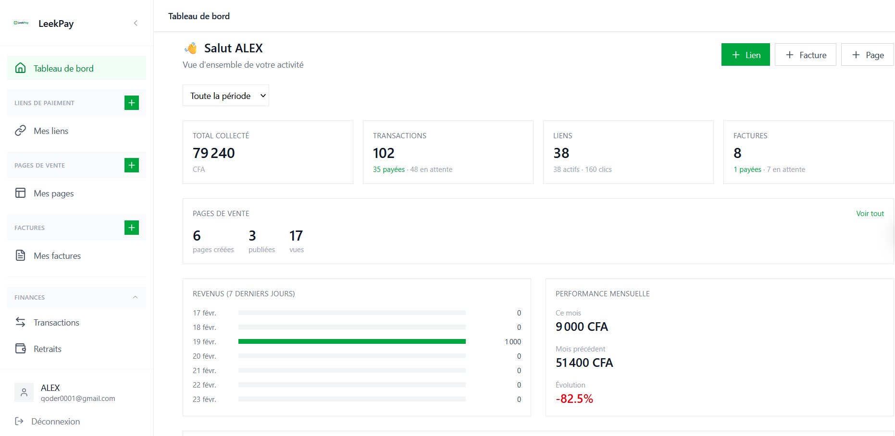Open Mes liens in sidebar
The image size is (895, 436).
(51, 131)
